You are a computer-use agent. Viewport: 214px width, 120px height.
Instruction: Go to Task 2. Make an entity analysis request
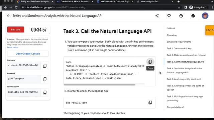click(186, 55)
